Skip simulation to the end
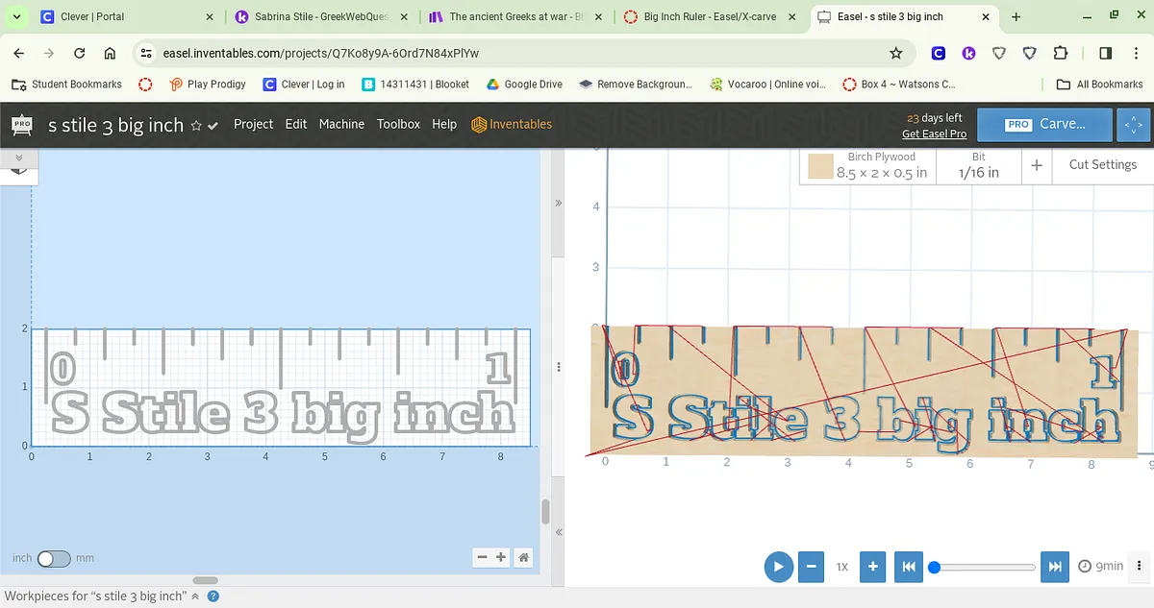The height and width of the screenshot is (608, 1154). click(1055, 567)
